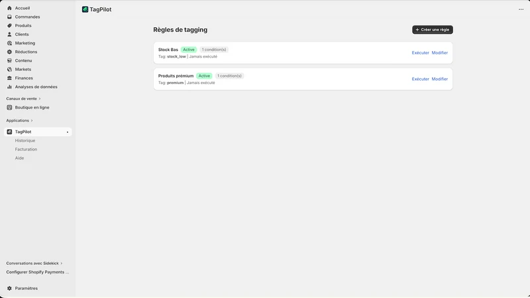Click the Marketing target icon
Image resolution: width=530 pixels, height=298 pixels.
click(9, 43)
